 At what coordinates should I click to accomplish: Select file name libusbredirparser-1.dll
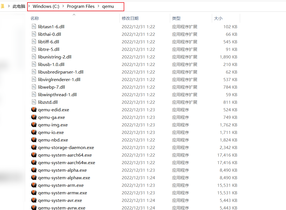[x=61, y=72]
